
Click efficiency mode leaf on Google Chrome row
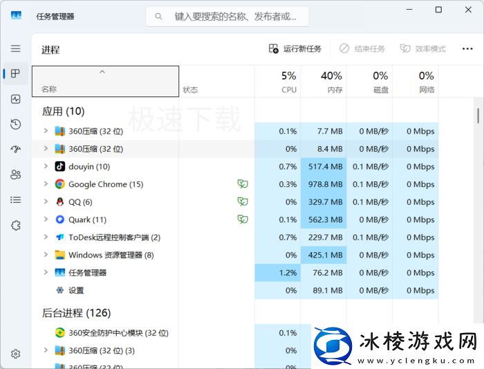[x=243, y=184]
